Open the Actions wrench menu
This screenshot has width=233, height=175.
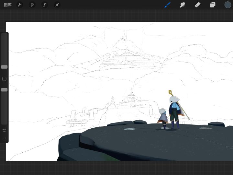(20, 5)
